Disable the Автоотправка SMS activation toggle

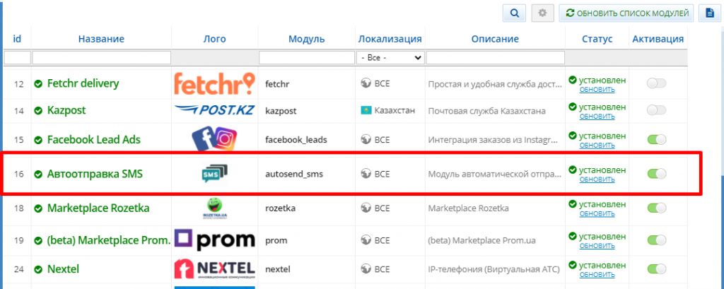[x=657, y=174]
